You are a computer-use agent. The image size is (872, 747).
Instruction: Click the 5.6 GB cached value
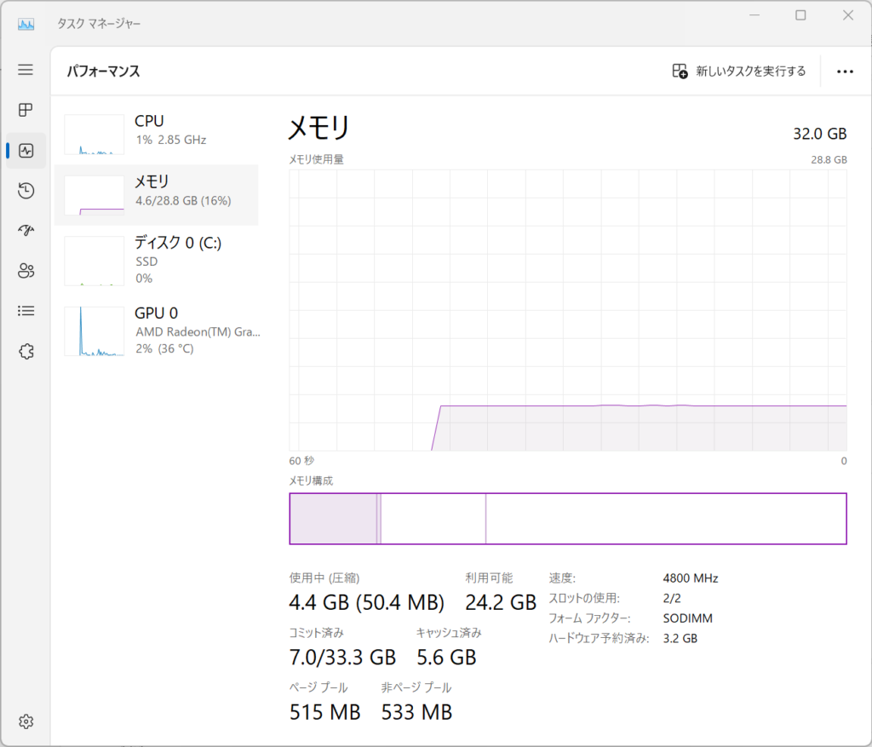446,658
